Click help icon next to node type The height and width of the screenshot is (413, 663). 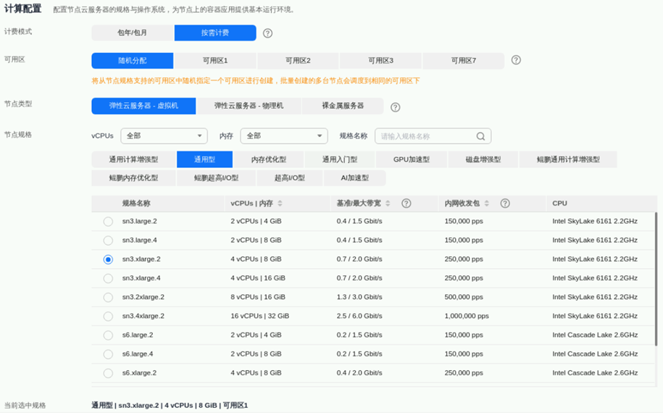(x=396, y=107)
